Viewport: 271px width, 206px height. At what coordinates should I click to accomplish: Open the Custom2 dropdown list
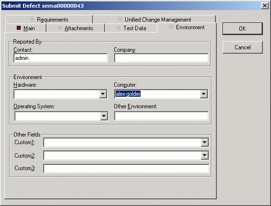tap(205, 155)
